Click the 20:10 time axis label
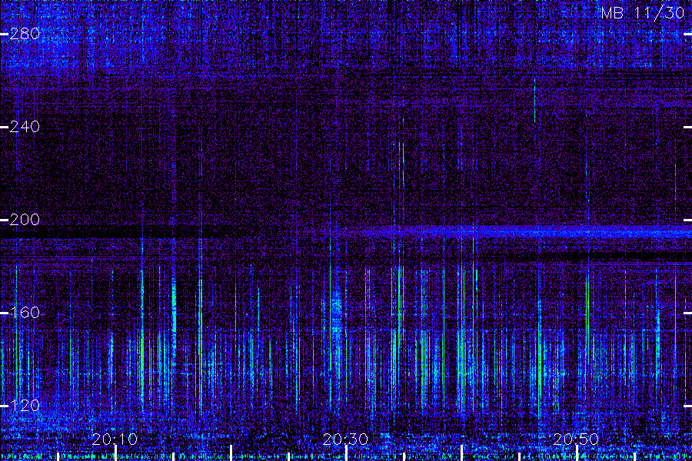692x461 pixels. pyautogui.click(x=115, y=439)
